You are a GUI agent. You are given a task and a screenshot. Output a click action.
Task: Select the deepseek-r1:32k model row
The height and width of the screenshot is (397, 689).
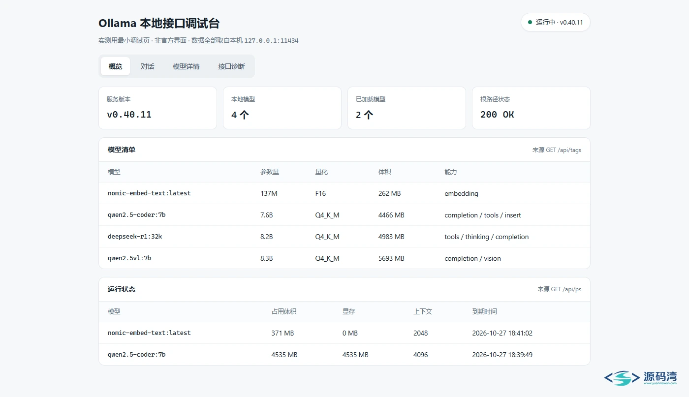click(344, 237)
